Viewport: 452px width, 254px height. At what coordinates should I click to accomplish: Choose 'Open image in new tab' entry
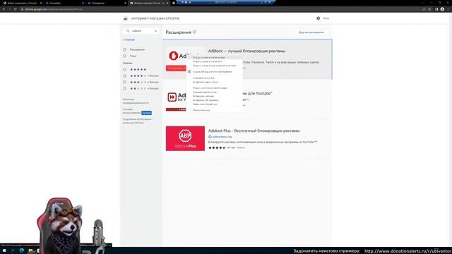pos(215,88)
